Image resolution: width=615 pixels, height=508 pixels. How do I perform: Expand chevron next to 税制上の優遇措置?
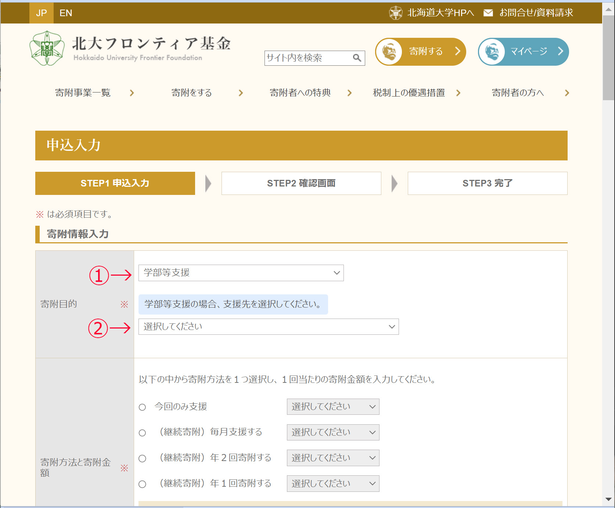coord(458,93)
